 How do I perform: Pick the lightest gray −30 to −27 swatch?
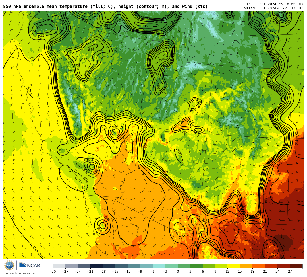pyautogui.click(x=59, y=266)
